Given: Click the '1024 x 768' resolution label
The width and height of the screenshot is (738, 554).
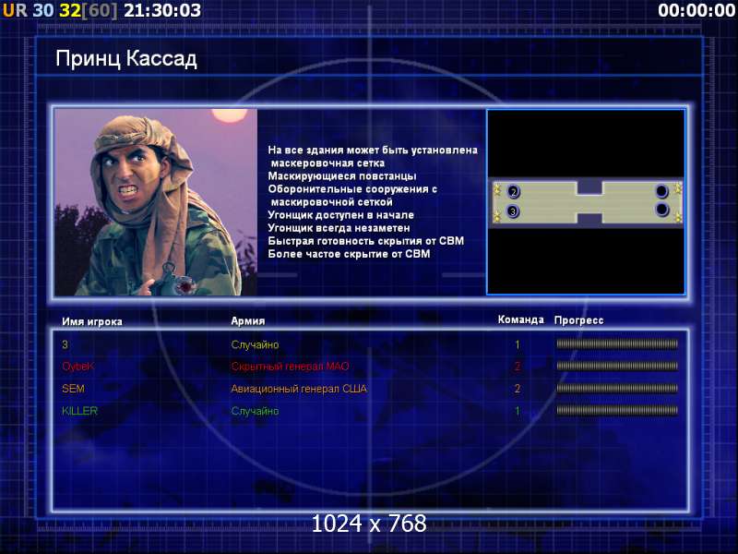Looking at the screenshot, I should click(x=369, y=524).
